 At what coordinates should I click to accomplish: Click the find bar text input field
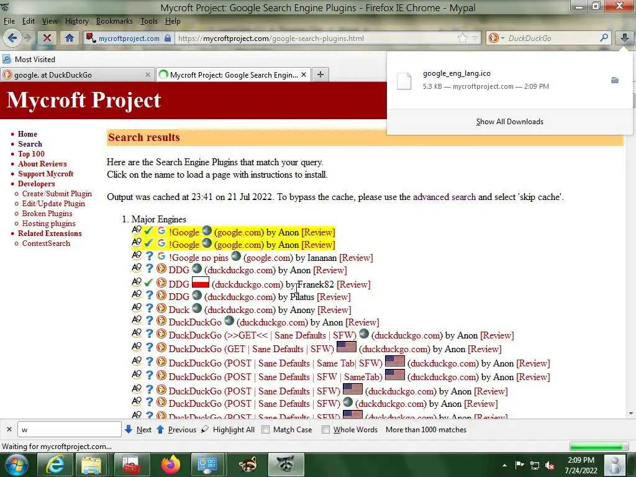coord(70,430)
